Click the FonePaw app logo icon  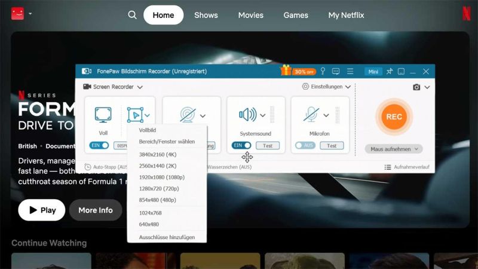click(x=87, y=71)
